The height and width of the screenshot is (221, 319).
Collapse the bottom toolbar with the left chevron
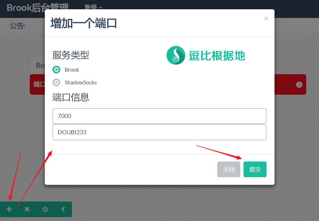point(63,209)
